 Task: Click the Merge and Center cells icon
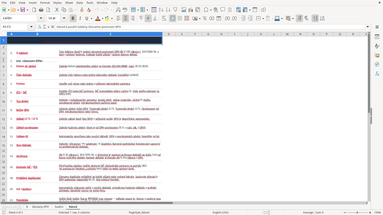pyautogui.click(x=173, y=18)
